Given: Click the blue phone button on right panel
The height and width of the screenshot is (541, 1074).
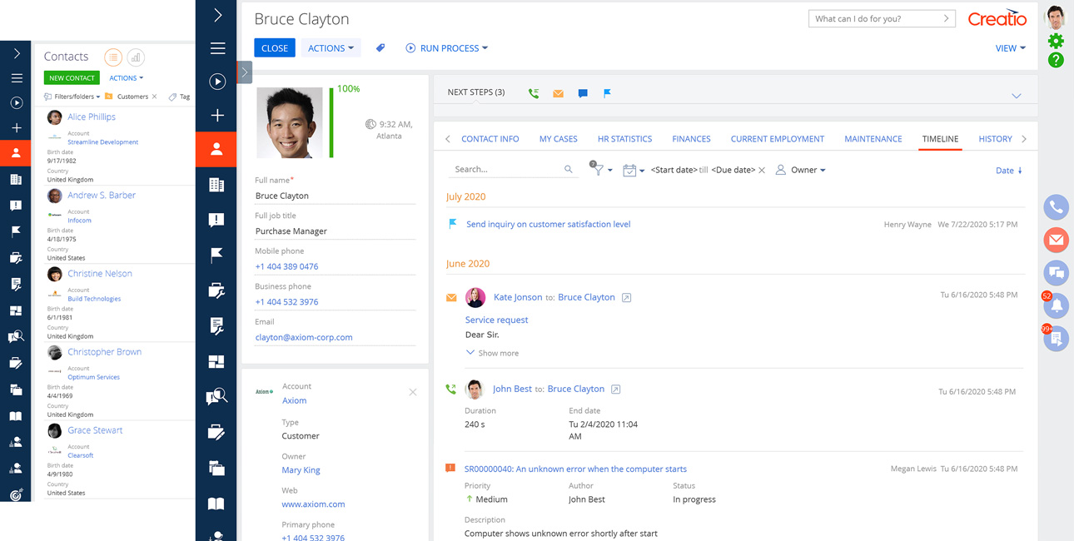Looking at the screenshot, I should [x=1056, y=207].
